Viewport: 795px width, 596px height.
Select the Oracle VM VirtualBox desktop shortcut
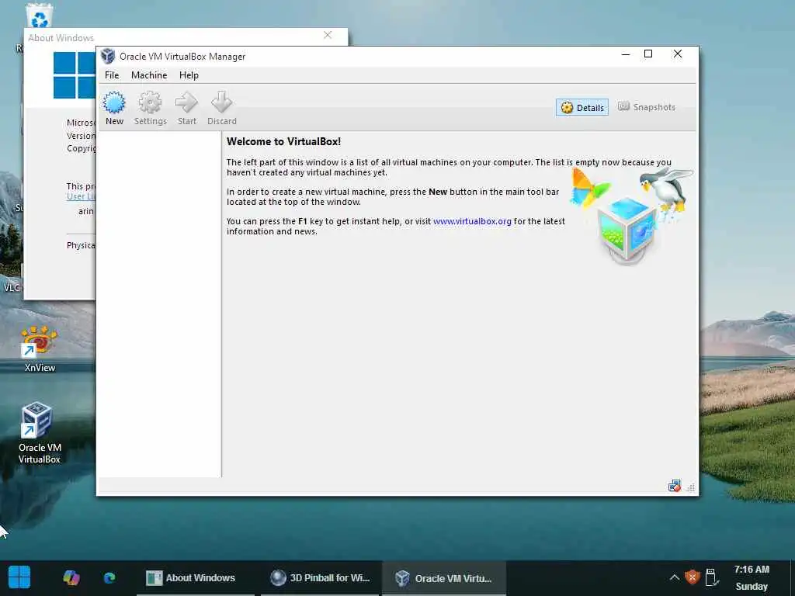pyautogui.click(x=39, y=433)
